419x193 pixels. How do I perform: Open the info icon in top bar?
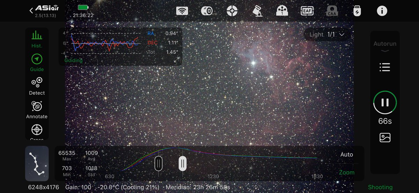[x=382, y=11]
